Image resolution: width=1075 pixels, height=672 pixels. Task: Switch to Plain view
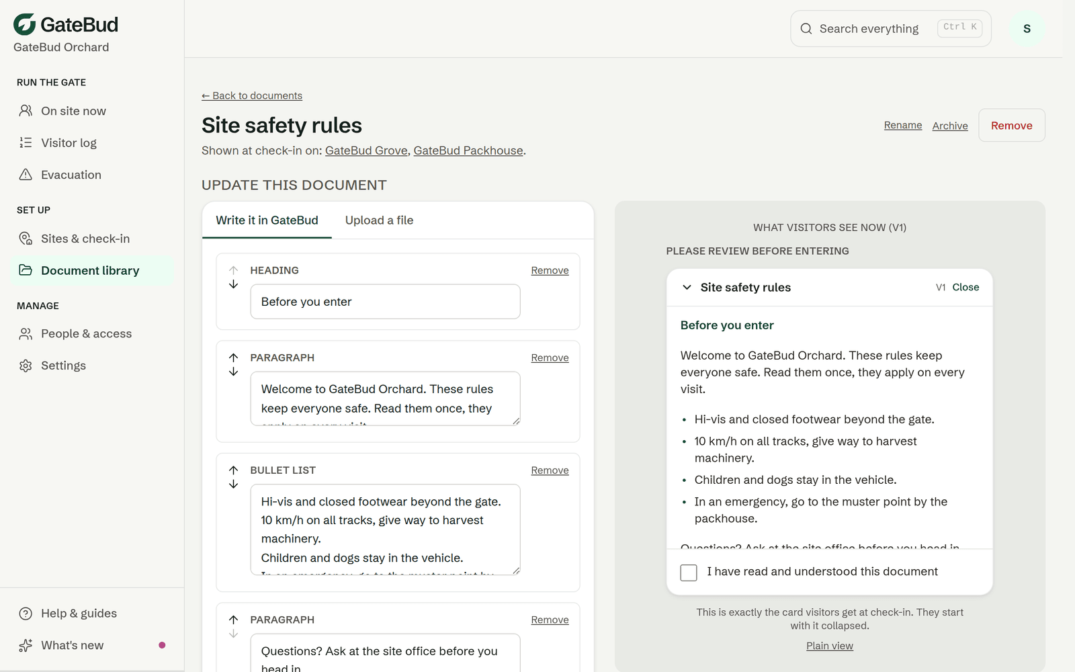(x=830, y=646)
